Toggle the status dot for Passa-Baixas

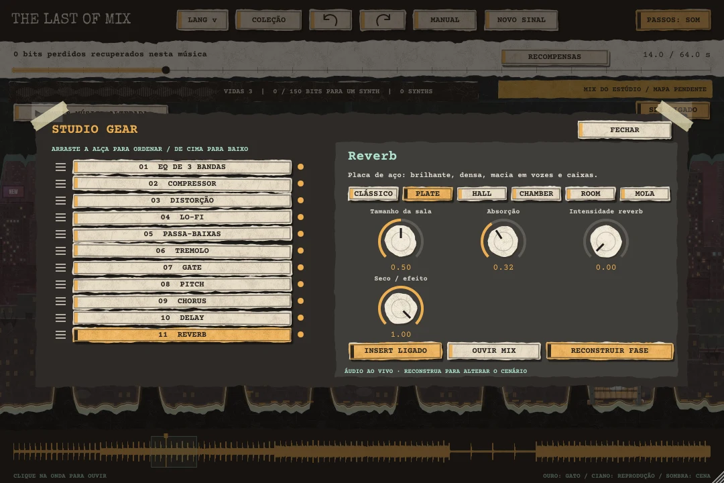pos(300,234)
